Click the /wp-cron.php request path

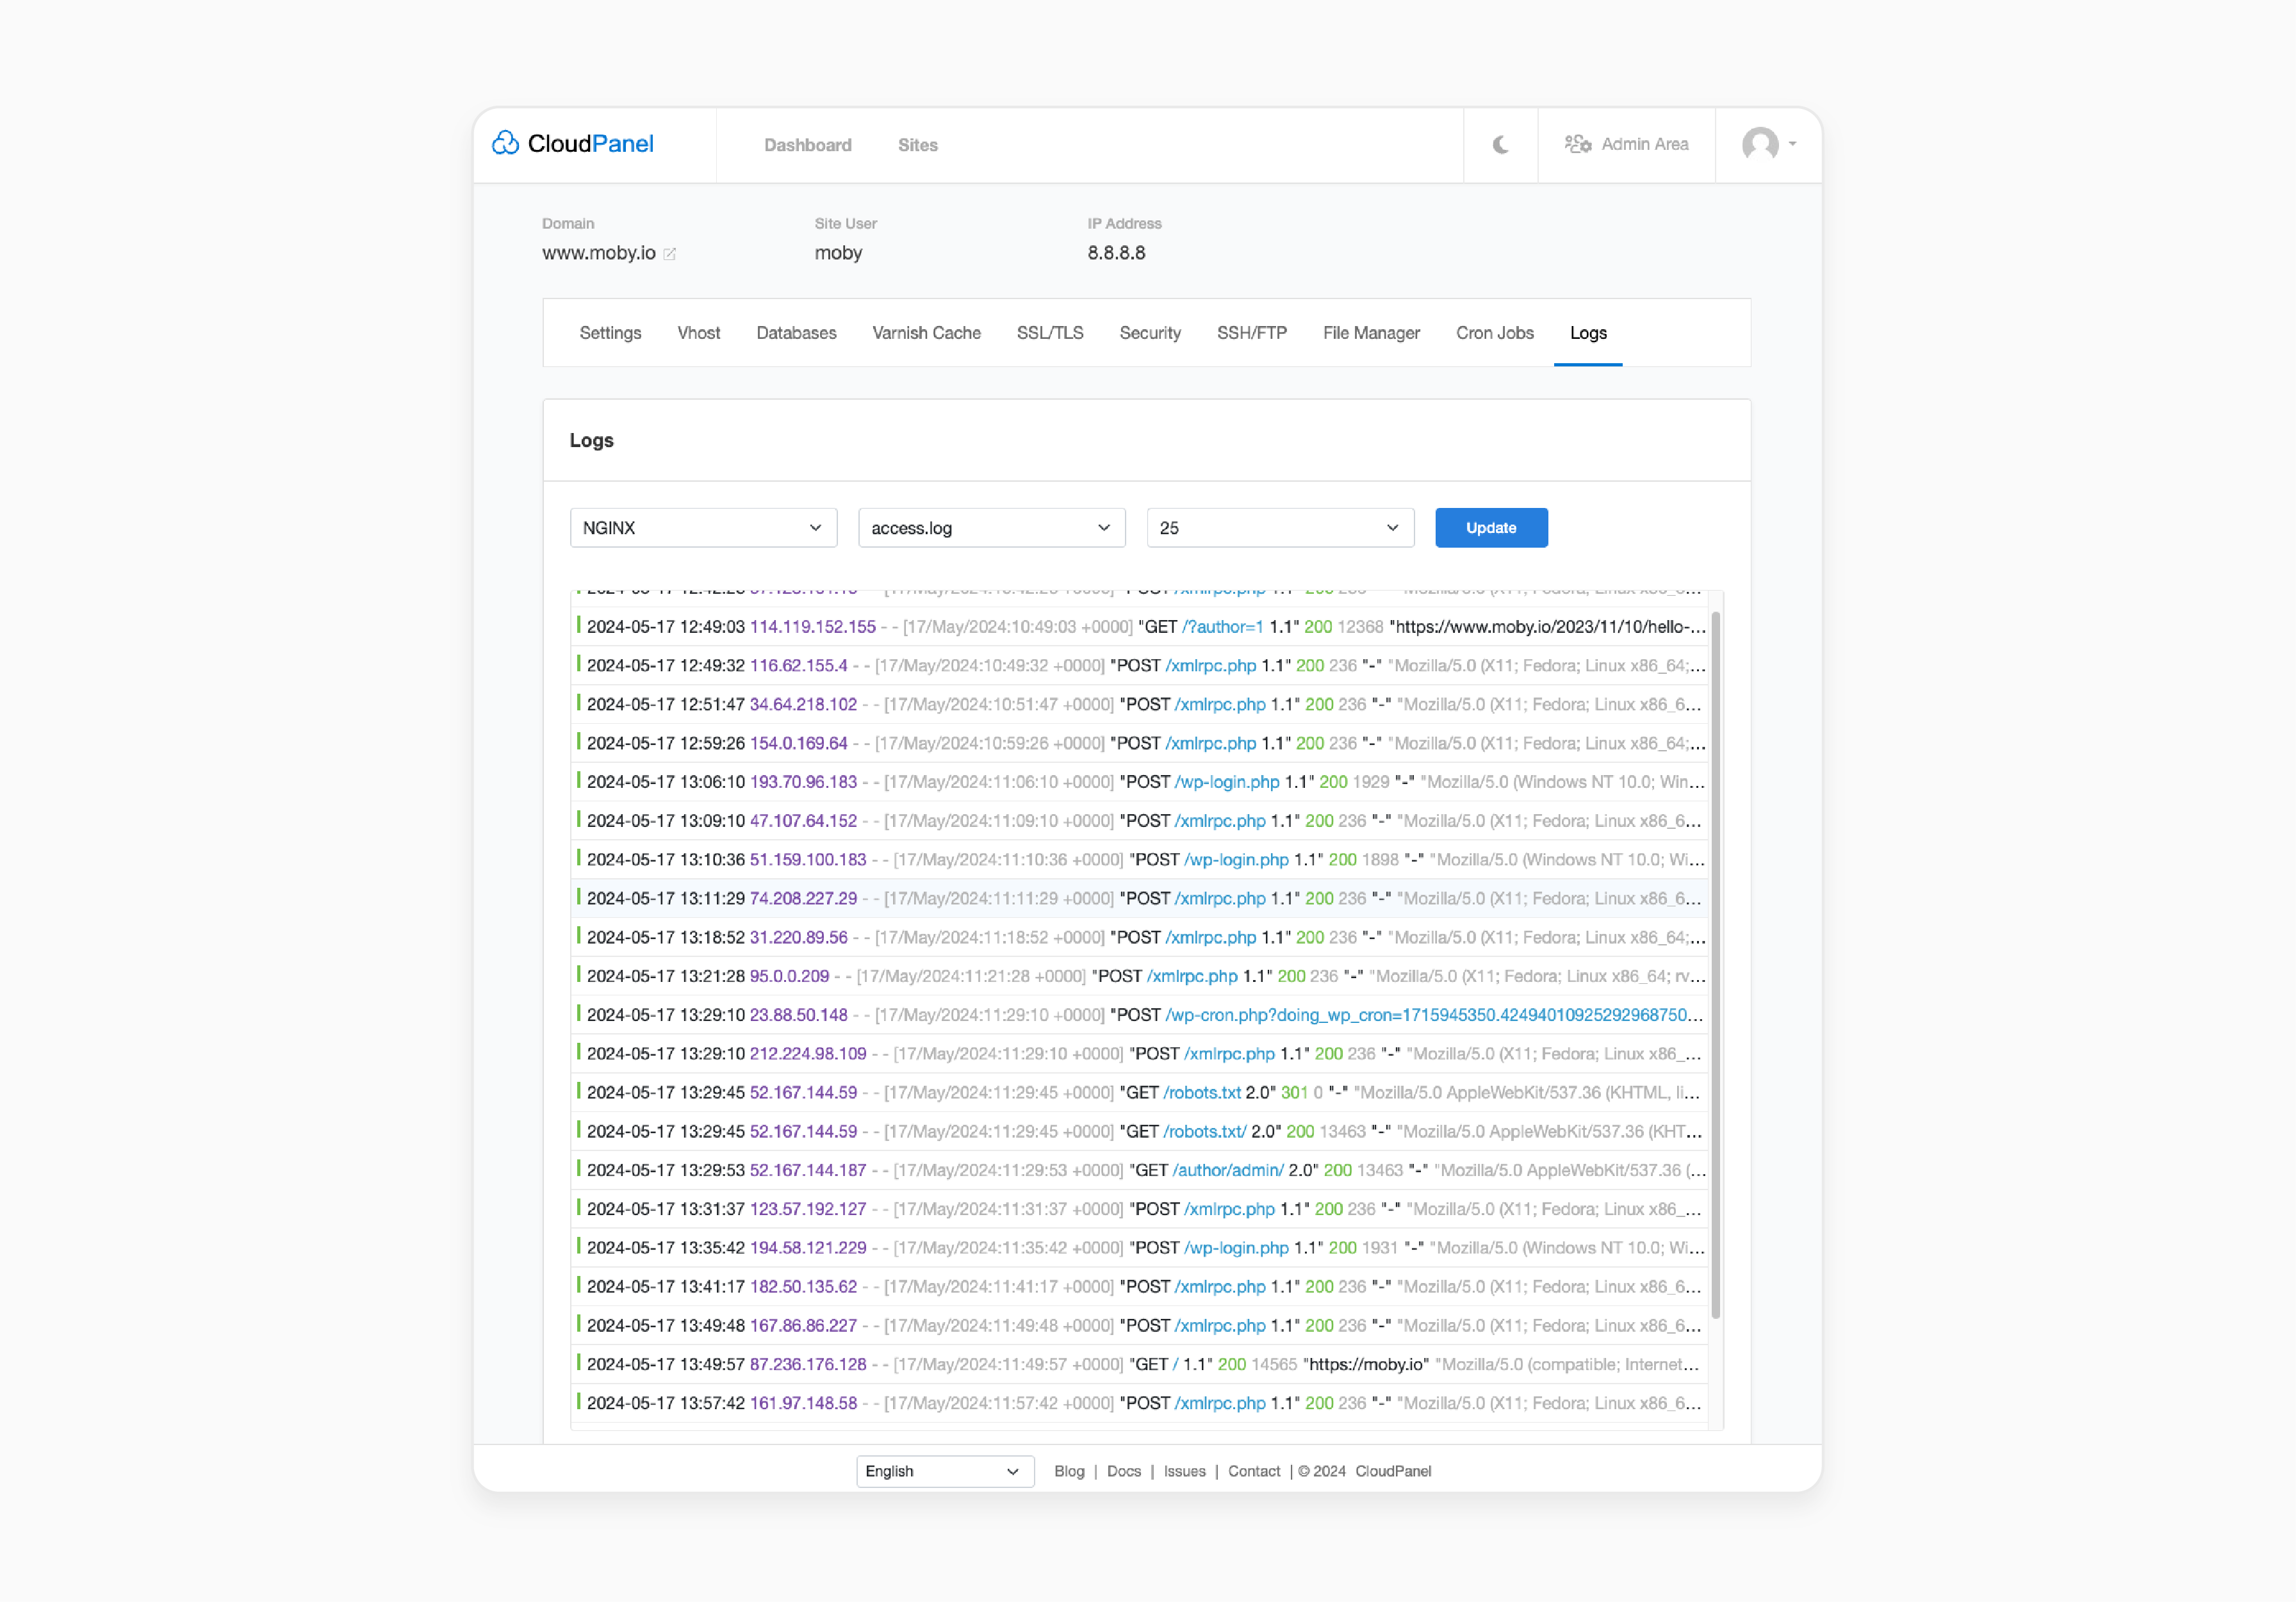[1434, 1015]
